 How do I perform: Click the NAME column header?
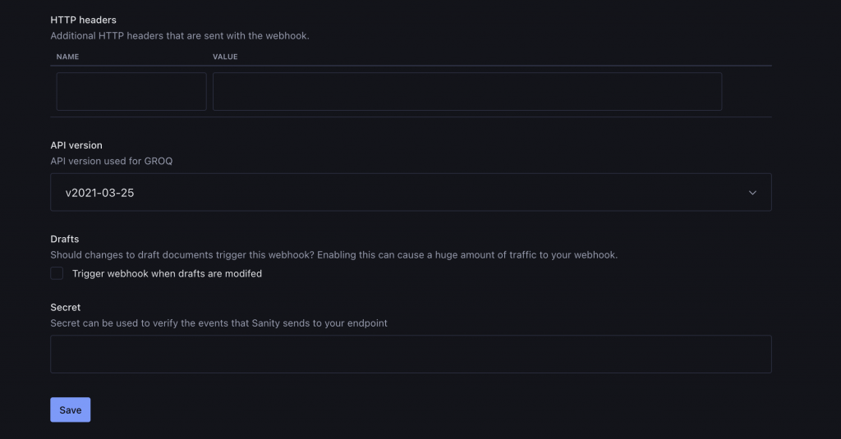click(x=67, y=57)
